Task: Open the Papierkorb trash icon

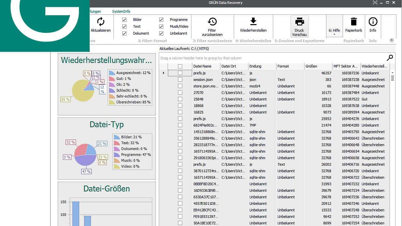Action: pos(354,22)
